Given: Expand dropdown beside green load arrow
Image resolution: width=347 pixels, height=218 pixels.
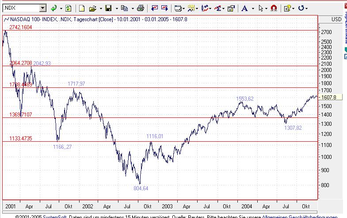Looking at the screenshot, I should click(x=61, y=9).
